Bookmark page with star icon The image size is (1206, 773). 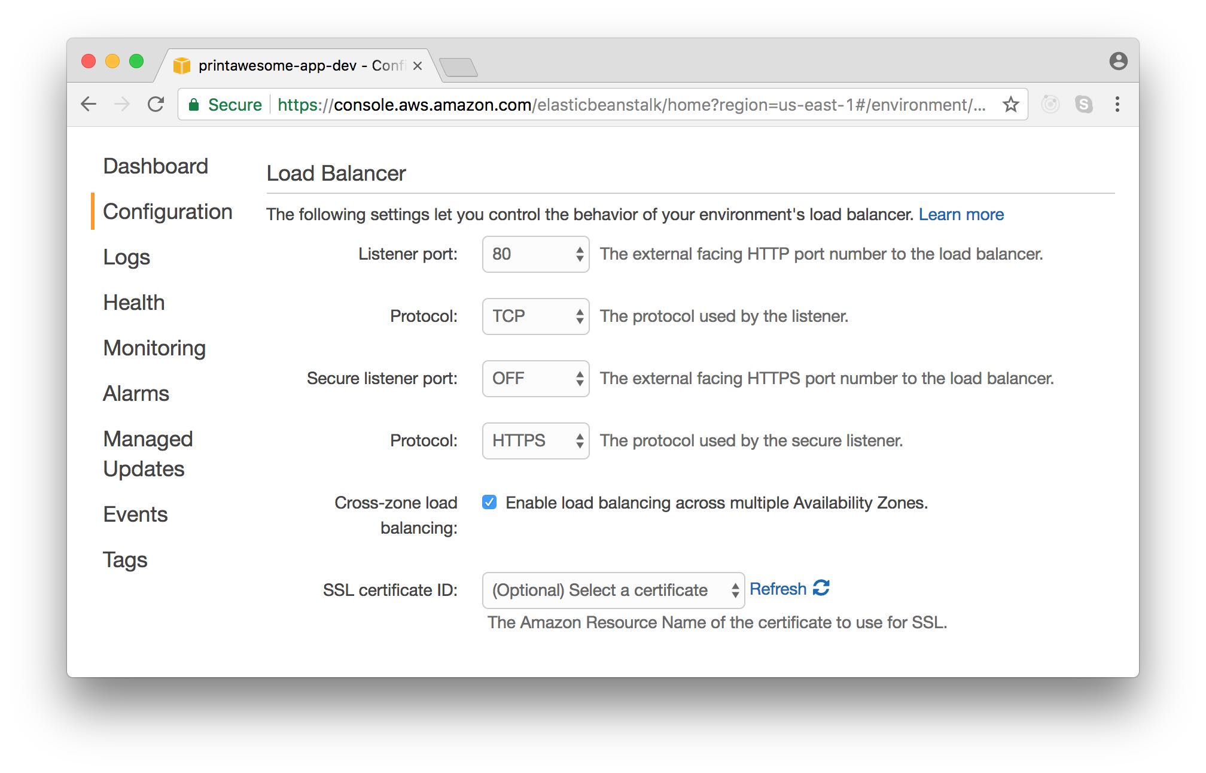click(x=1010, y=104)
